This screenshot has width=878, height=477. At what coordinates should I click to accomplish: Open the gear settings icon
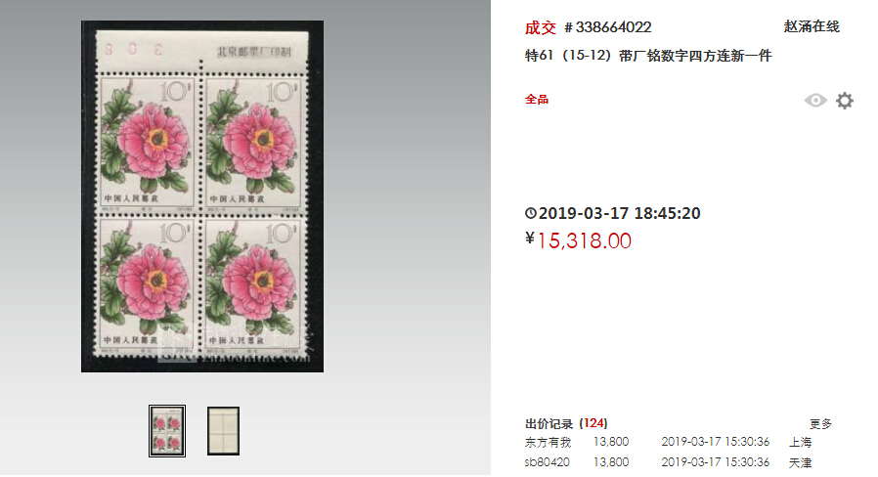click(x=845, y=101)
